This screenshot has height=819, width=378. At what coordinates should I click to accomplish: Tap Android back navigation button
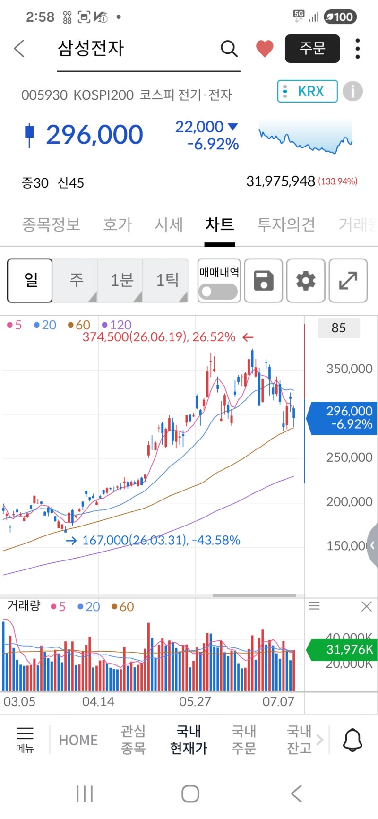coord(296,794)
